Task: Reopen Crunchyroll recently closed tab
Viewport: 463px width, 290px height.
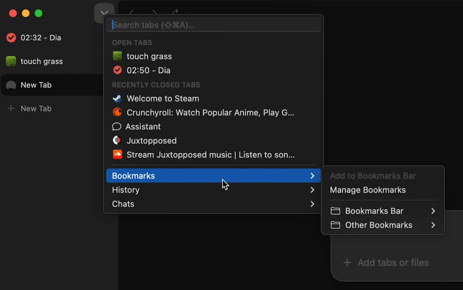Action: pyautogui.click(x=213, y=113)
